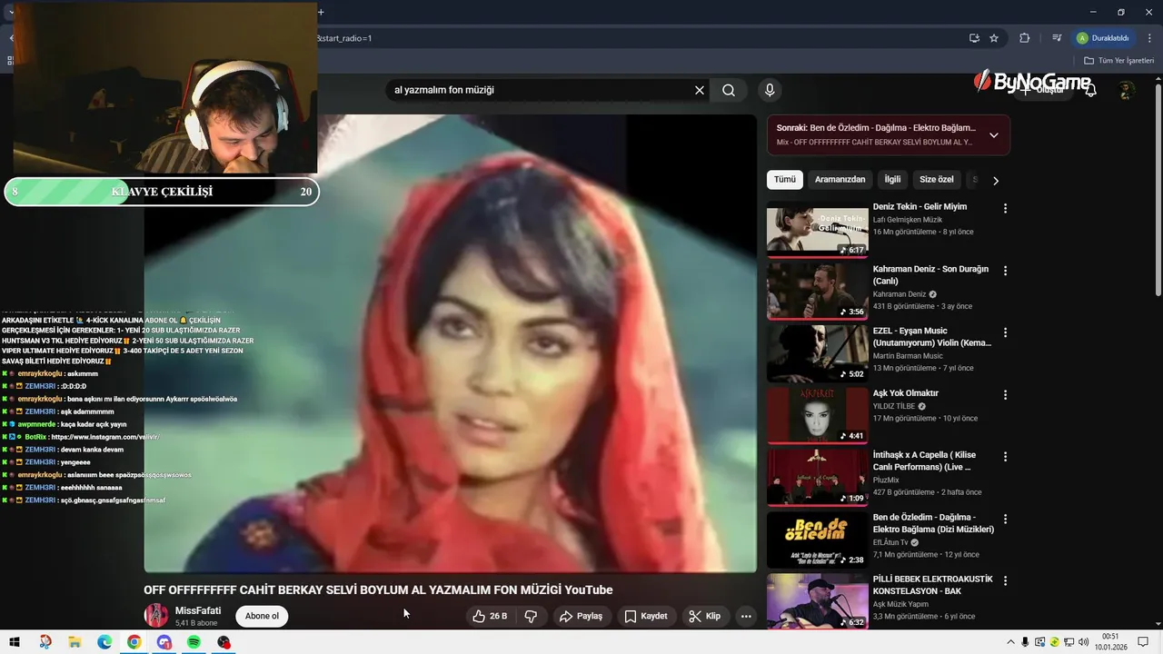Open options menu for Deniz Tekin - Gelir Miyim
The image size is (1163, 654).
1005,208
